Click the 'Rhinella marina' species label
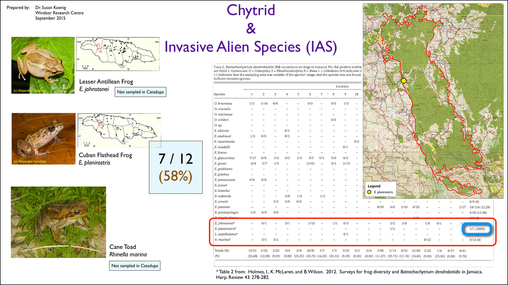 [128, 255]
